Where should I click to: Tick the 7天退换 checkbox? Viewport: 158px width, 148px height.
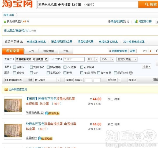click(x=65, y=67)
